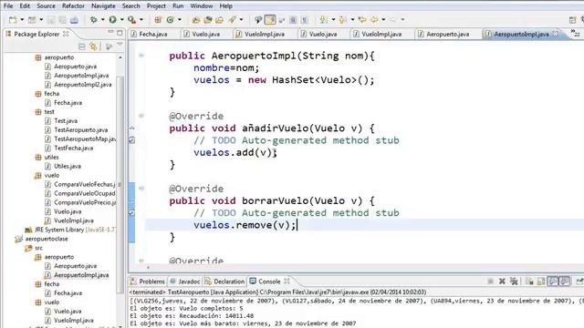Open the Navigate menu
Viewport: 584px width, 328px height.
point(103,6)
